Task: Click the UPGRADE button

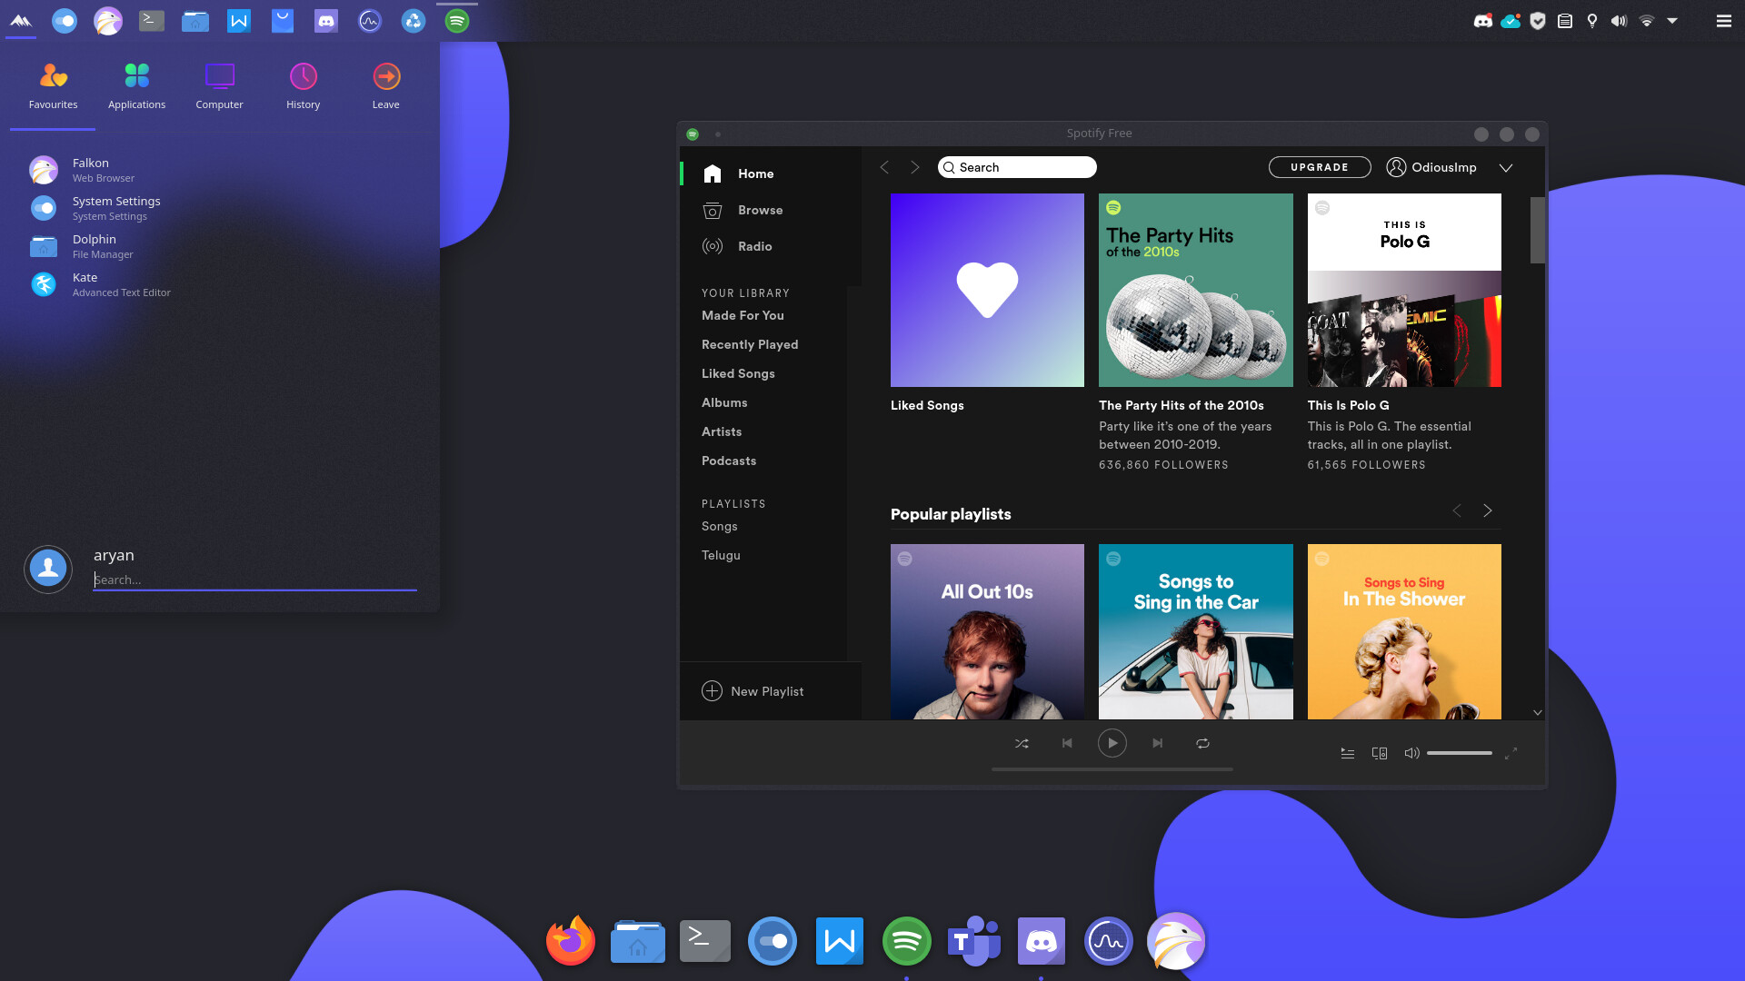Action: coord(1319,167)
